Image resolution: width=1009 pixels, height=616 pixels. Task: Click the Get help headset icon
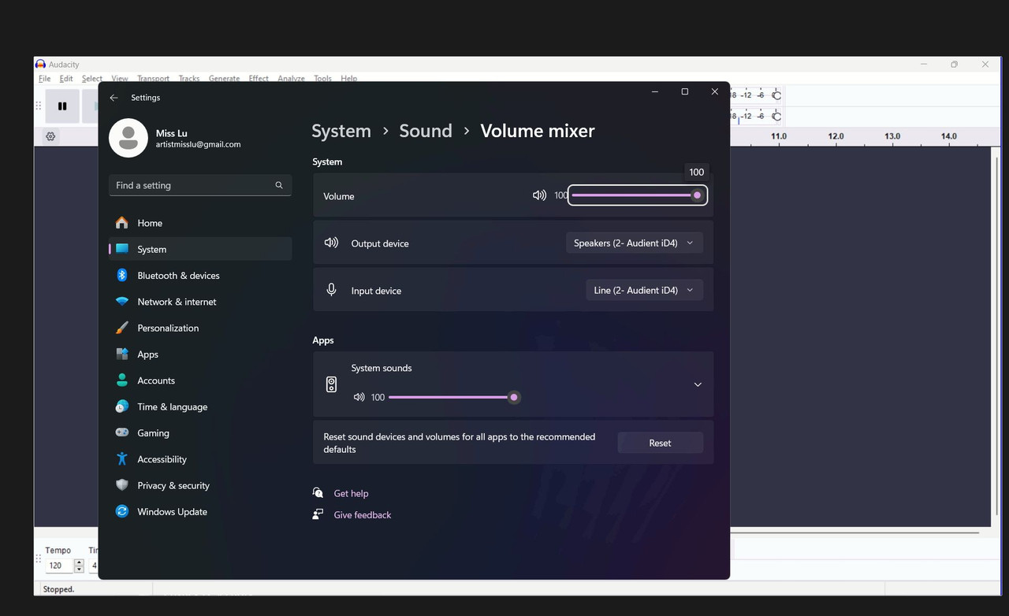(318, 493)
